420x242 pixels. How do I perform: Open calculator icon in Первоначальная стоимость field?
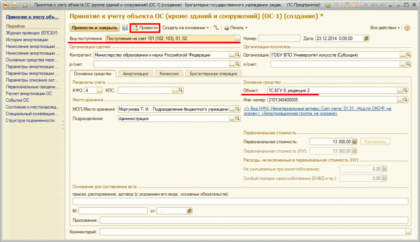(354, 142)
